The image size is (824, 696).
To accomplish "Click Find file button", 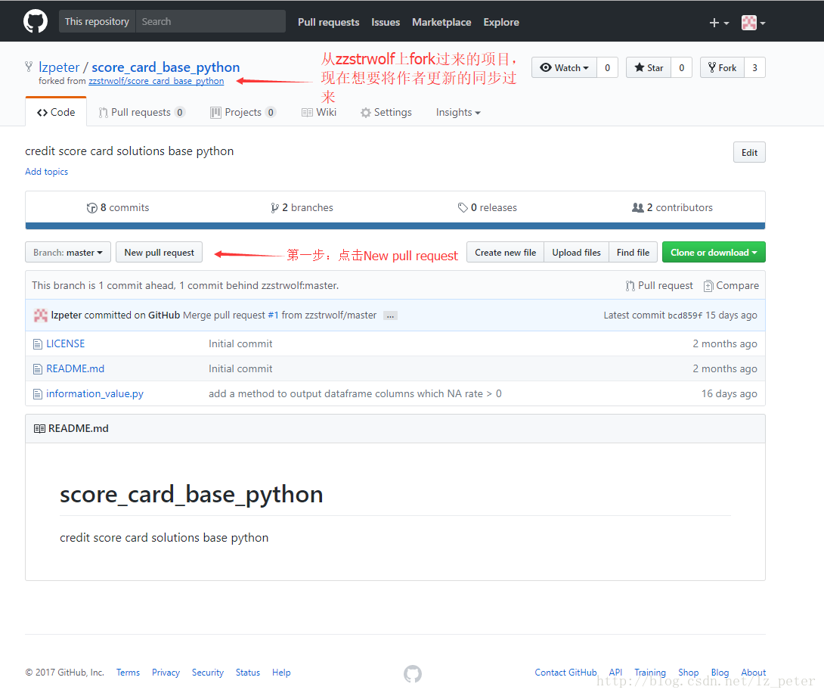I will pyautogui.click(x=633, y=252).
